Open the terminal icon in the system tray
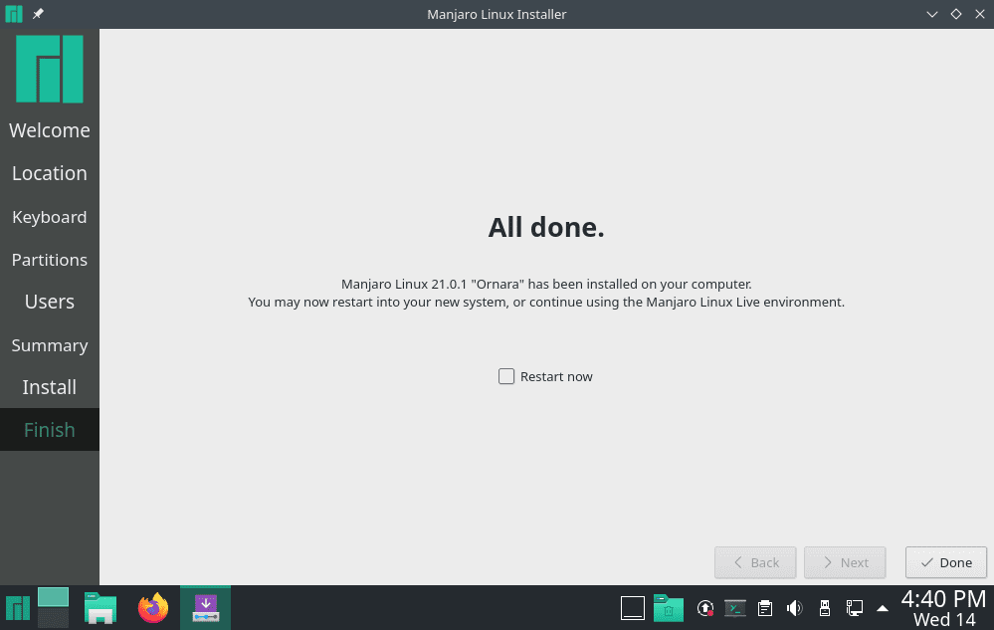 point(735,607)
